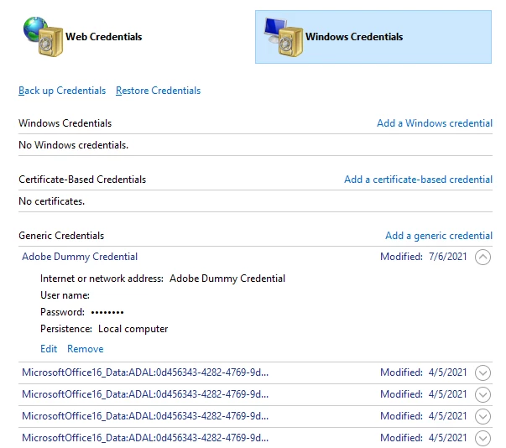
Task: Edit the Adobe Dummy Credential
Action: pyautogui.click(x=49, y=349)
